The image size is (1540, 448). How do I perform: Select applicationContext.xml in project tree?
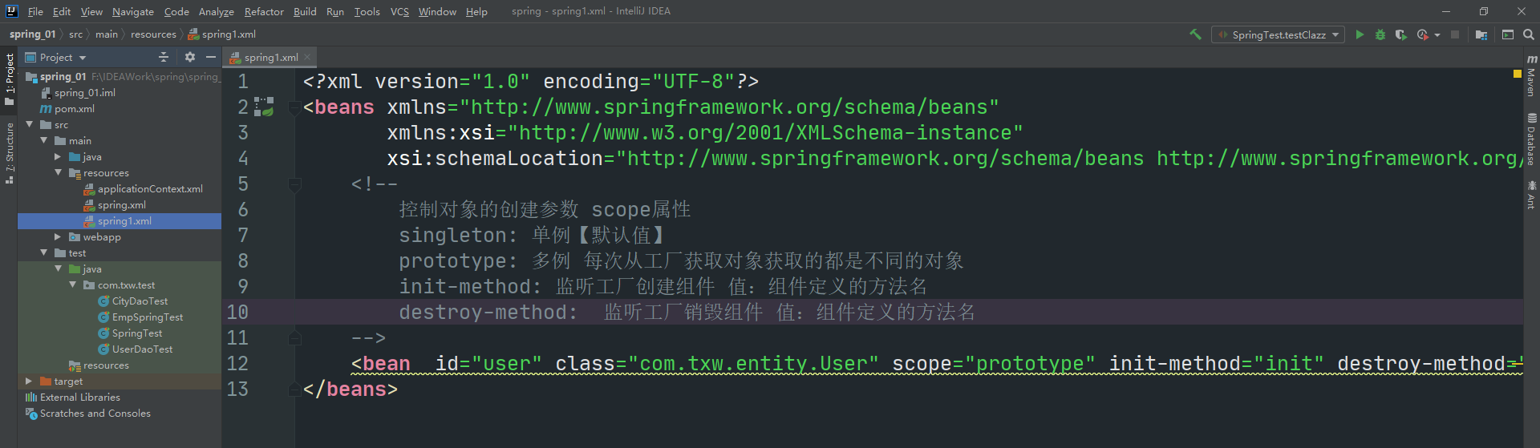(x=143, y=189)
